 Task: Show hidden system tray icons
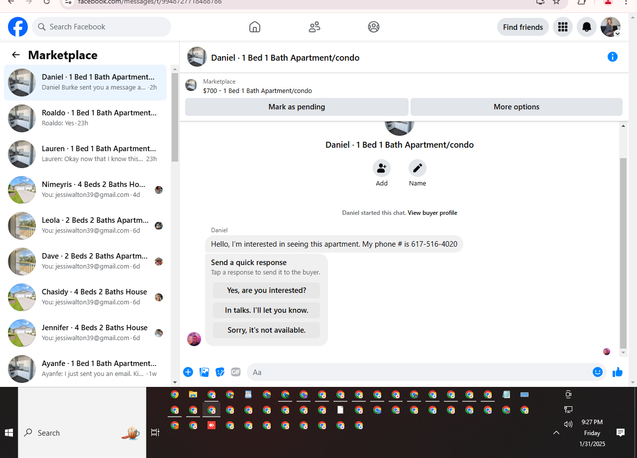[556, 433]
